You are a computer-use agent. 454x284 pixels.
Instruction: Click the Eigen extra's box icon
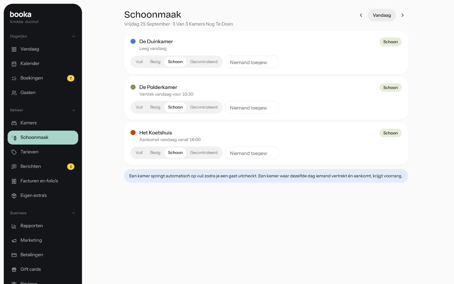(x=14, y=196)
